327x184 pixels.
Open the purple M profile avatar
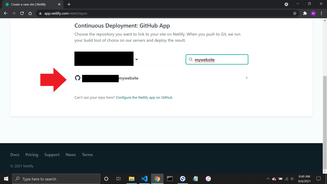click(313, 13)
